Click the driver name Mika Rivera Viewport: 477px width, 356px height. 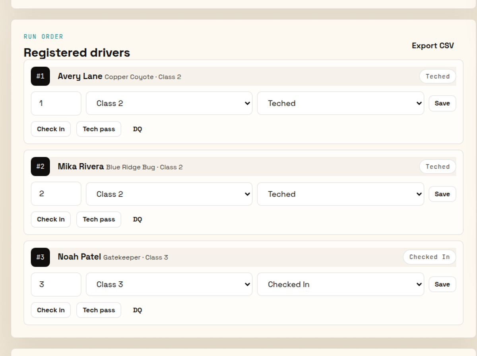[81, 166]
